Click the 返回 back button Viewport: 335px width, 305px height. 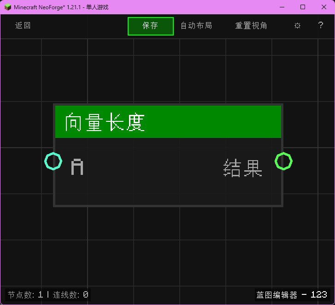click(23, 25)
